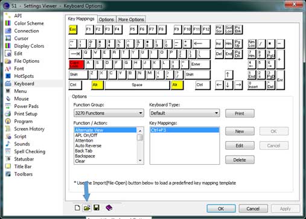Click function list scroll down arrow
The image size is (306, 219).
(x=140, y=161)
